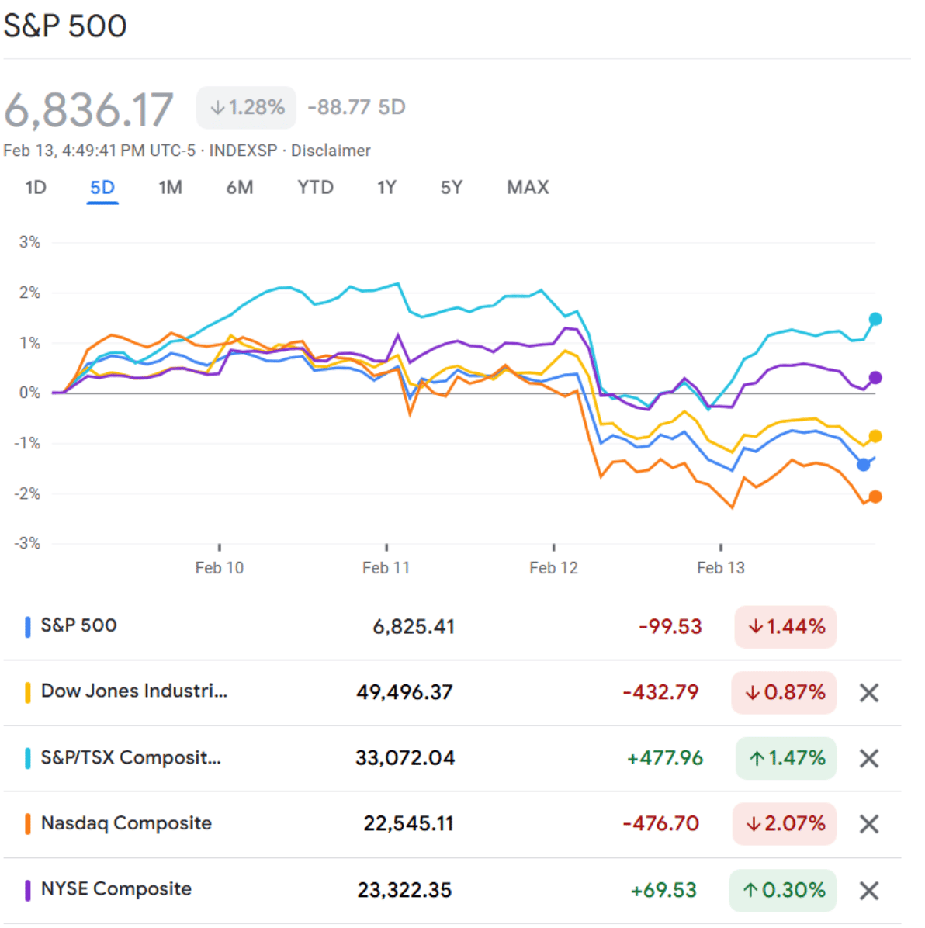Viewport: 925px width, 928px height.
Task: Select the 5Y time range tab
Action: pos(451,188)
